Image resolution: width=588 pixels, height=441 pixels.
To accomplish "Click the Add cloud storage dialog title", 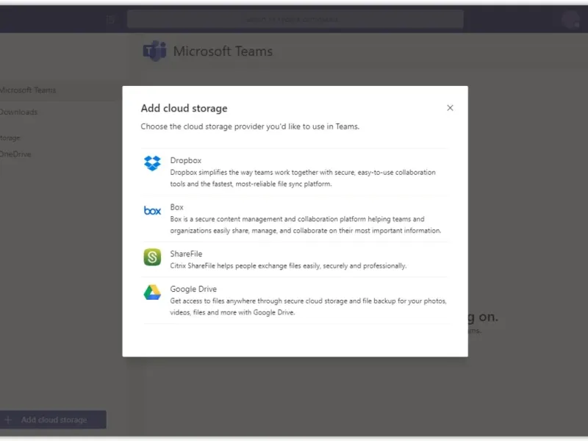I will point(184,108).
